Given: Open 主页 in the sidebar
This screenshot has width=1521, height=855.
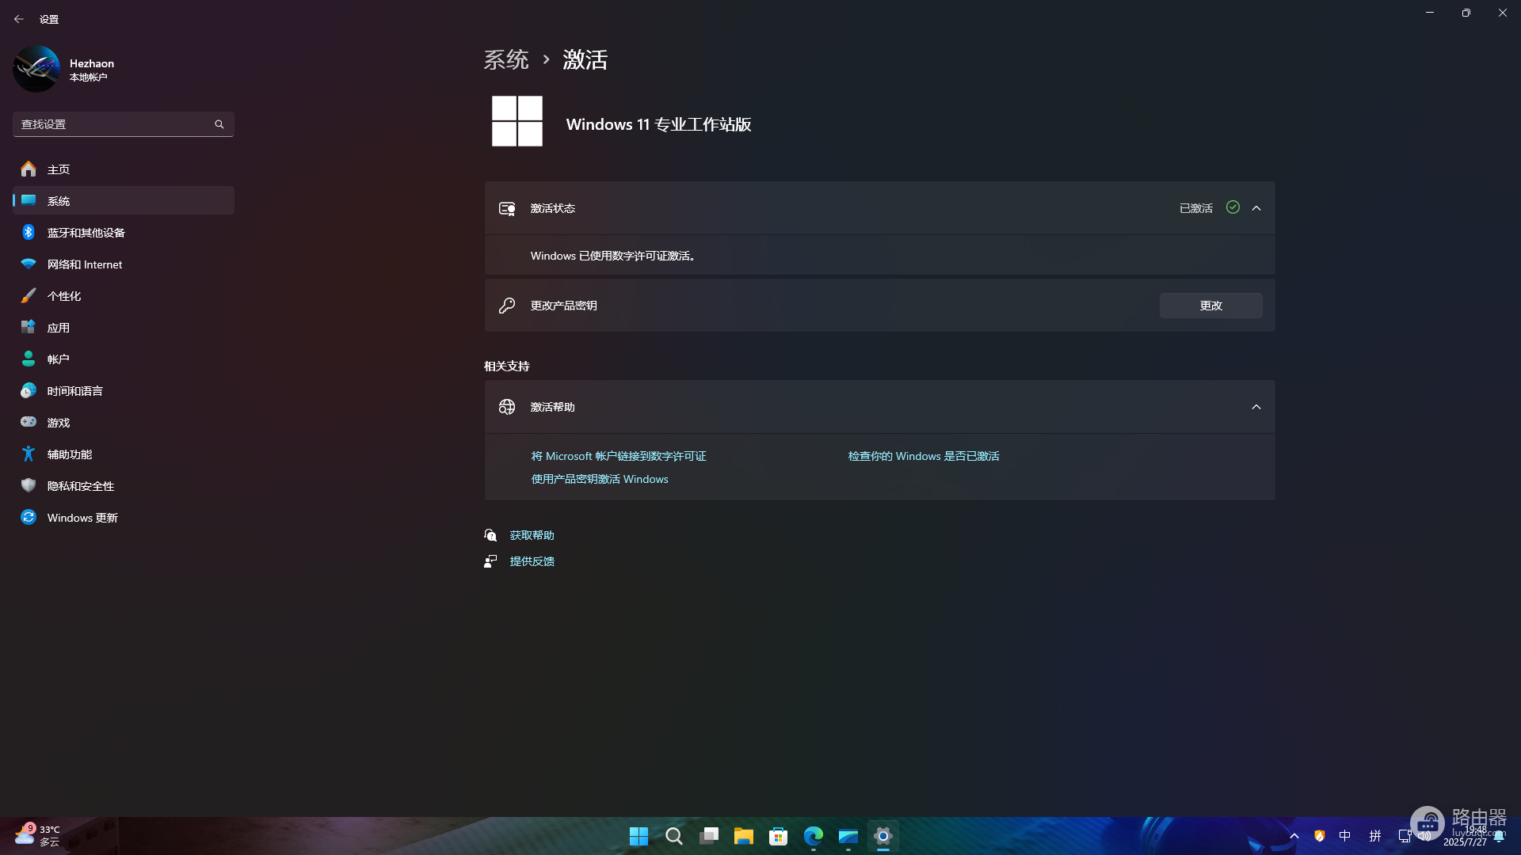Looking at the screenshot, I should [124, 169].
